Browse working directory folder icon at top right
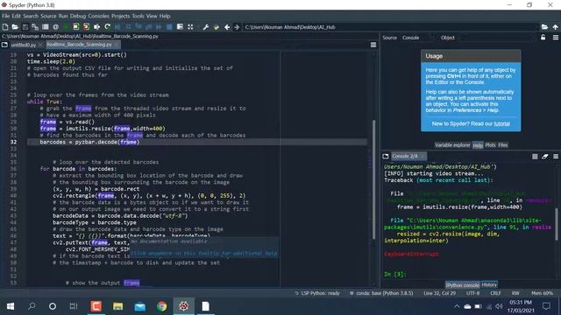Image resolution: width=561 pixels, height=315 pixels. tap(544, 27)
